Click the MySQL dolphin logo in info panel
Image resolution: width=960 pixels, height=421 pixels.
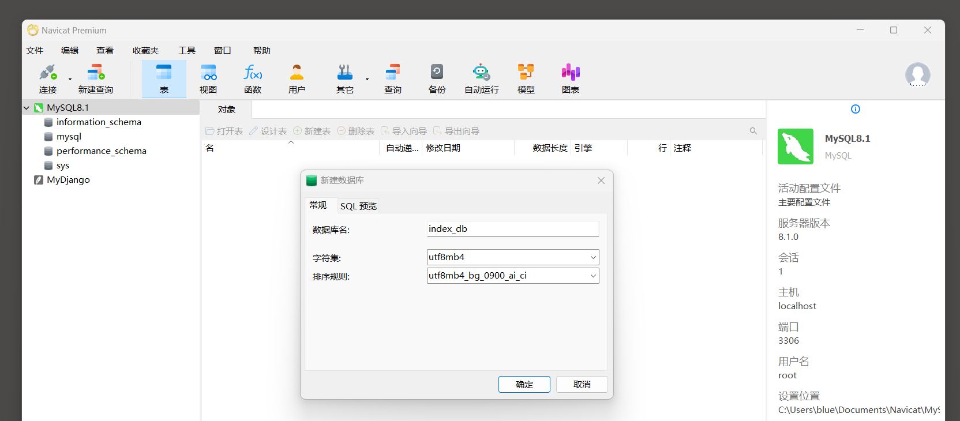pos(796,146)
